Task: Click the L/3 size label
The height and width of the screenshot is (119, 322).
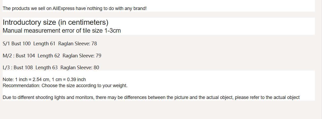Action: pos(6,68)
